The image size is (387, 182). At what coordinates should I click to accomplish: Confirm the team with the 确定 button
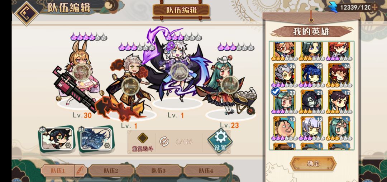point(313,163)
